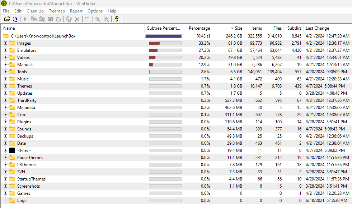Open the Options menu
The width and height of the screenshot is (352, 208).
click(95, 11)
